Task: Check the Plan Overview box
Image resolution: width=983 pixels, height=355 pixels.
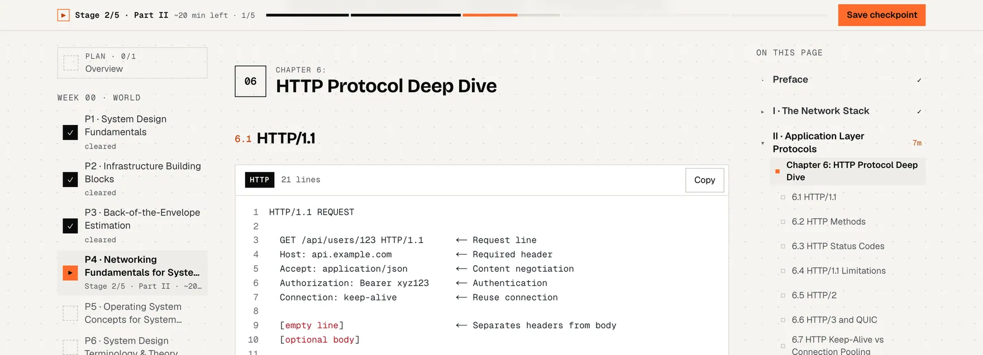Action: 71,63
